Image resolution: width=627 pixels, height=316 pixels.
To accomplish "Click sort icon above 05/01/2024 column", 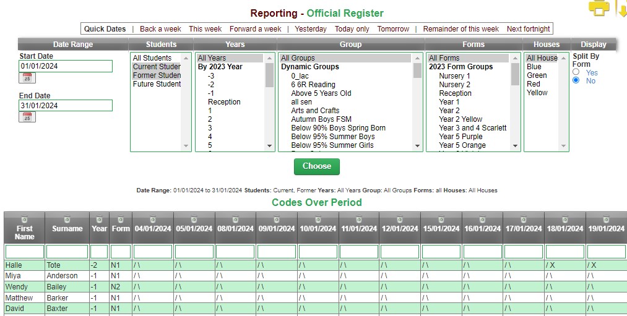I will pos(194,220).
